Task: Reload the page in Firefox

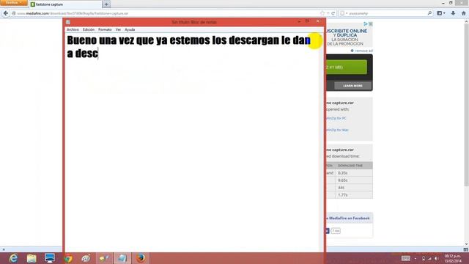Action: click(x=333, y=13)
